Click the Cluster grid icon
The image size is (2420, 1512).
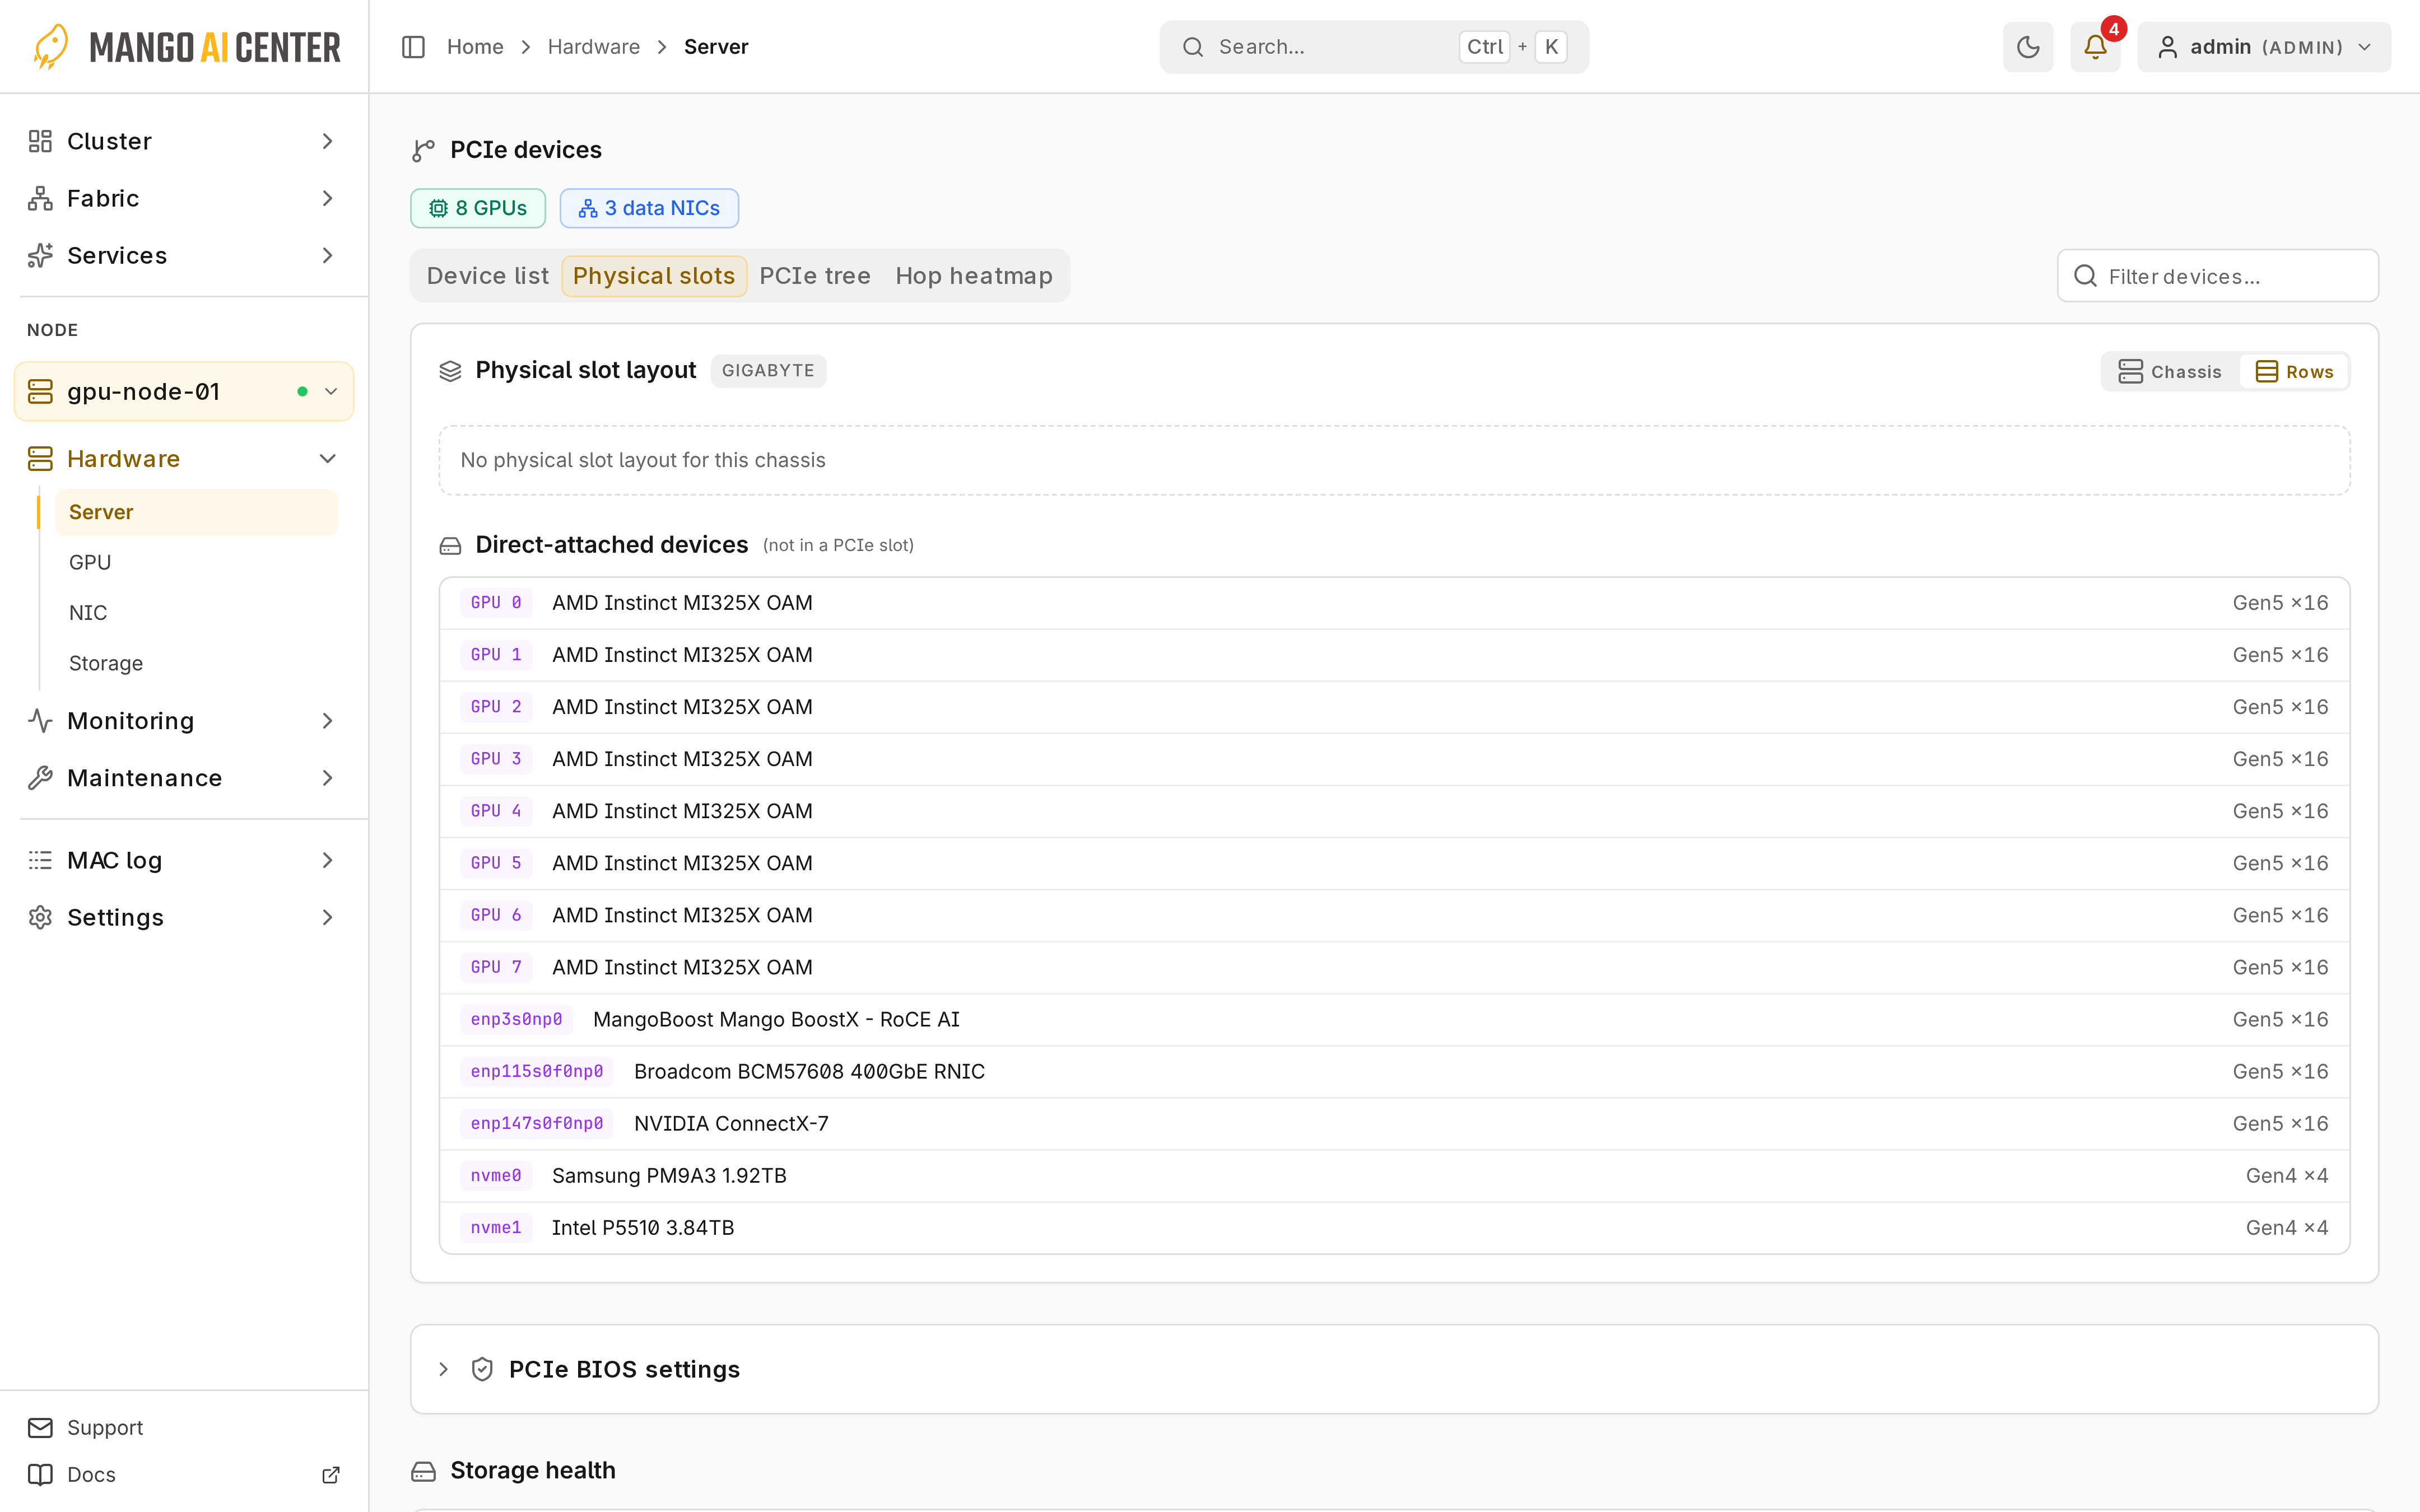pos(40,141)
